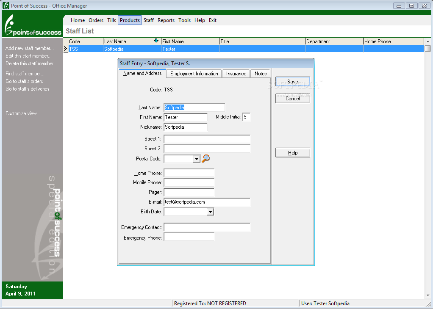Viewport: 433px width, 309px height.
Task: Click the User: Tester Softpedia status text
Action: click(x=325, y=303)
